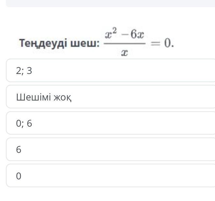This screenshot has height=201, width=215.
Task: Click the digit "6" in the fourth option
Action: (x=19, y=150)
